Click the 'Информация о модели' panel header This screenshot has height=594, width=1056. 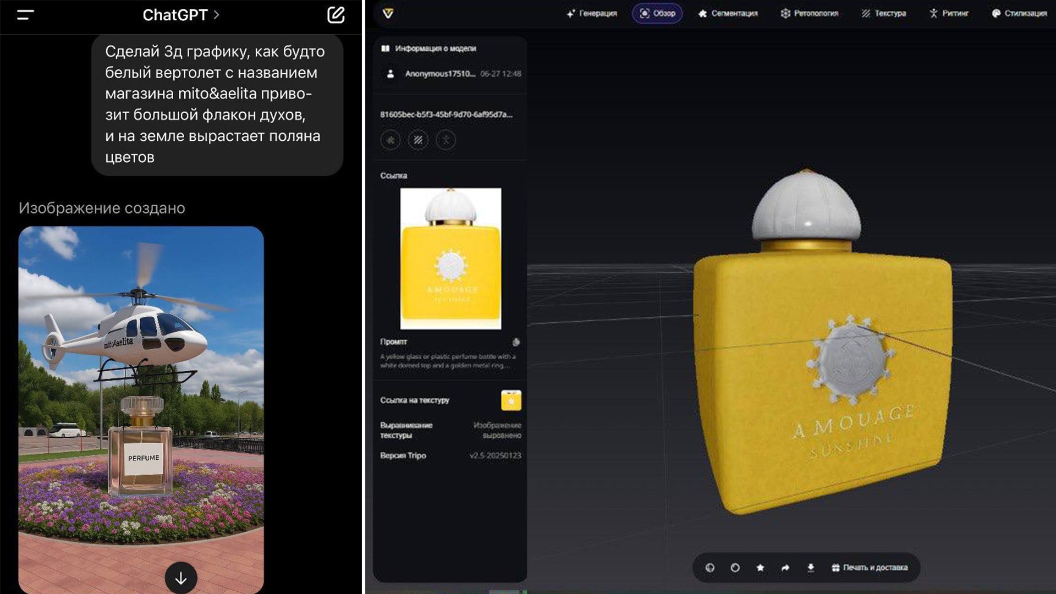(x=429, y=48)
